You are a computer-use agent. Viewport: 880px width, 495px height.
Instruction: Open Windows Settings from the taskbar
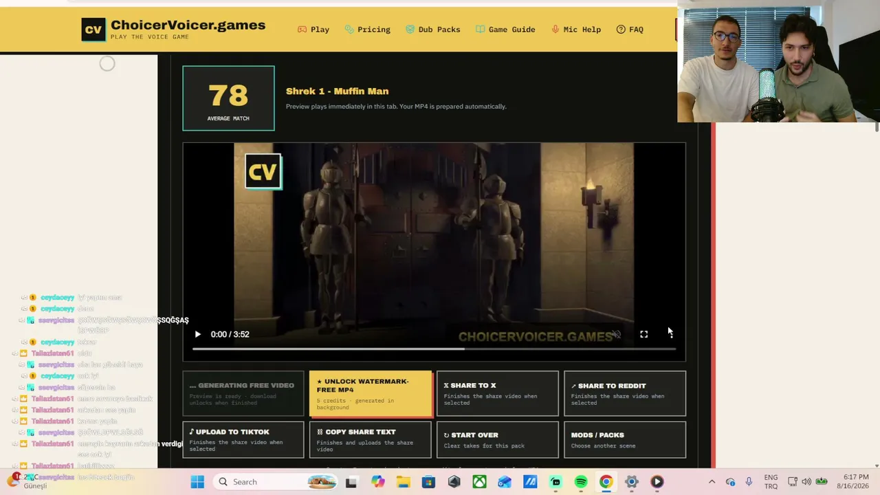pyautogui.click(x=632, y=482)
